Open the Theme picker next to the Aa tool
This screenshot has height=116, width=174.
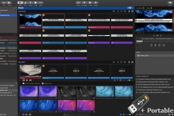point(9,3)
